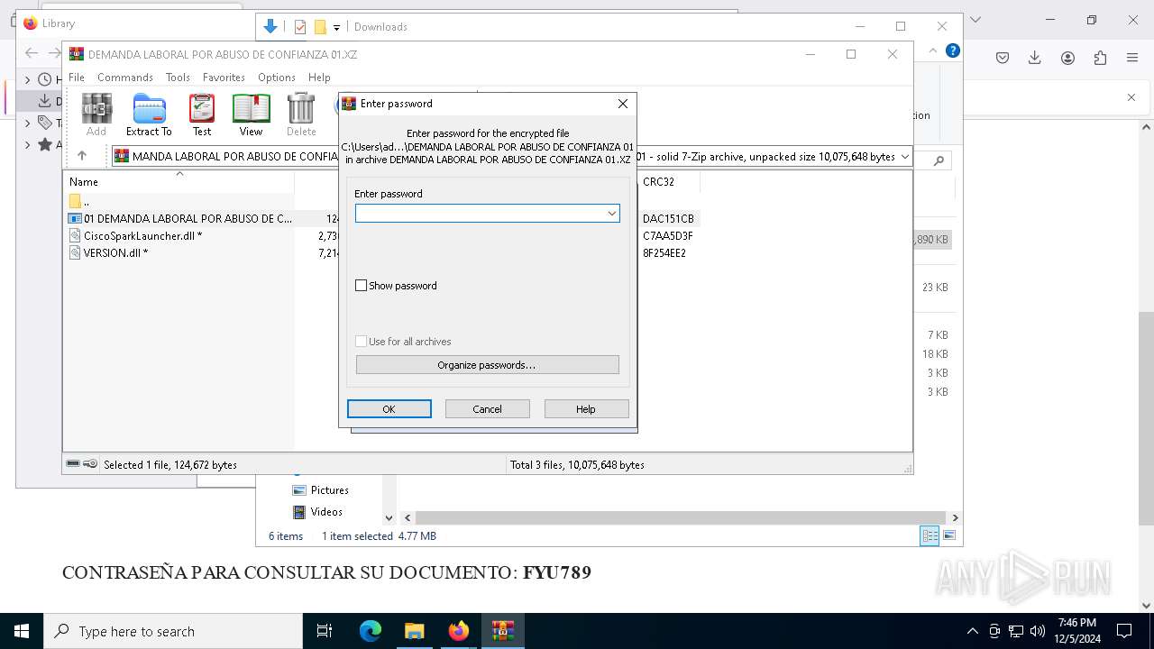Open the Extract To tool
The width and height of the screenshot is (1154, 649).
tap(149, 115)
